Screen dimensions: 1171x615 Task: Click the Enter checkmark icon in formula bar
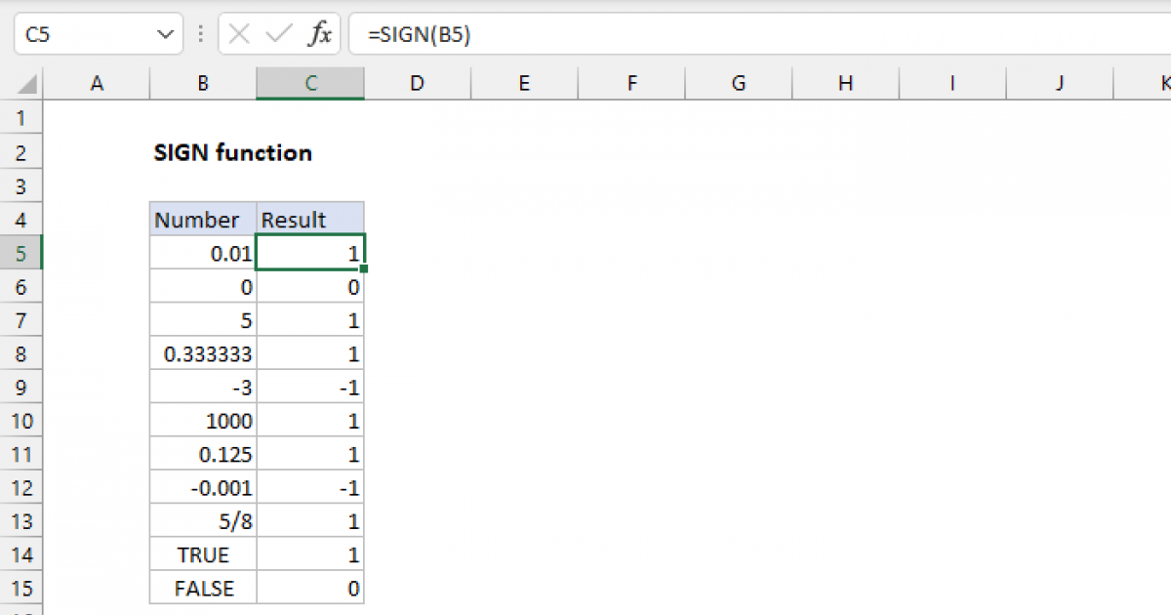coord(279,35)
